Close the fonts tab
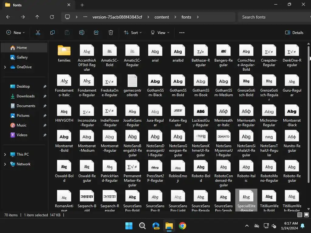This screenshot has width=311, height=233. pos(69,5)
